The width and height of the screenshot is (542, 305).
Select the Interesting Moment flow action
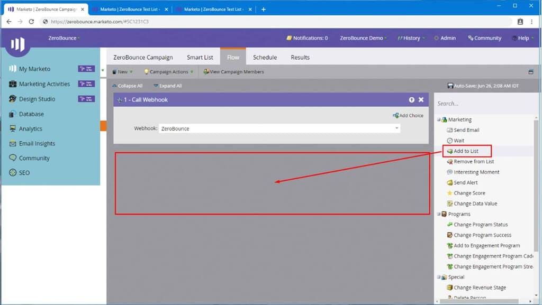tap(476, 172)
